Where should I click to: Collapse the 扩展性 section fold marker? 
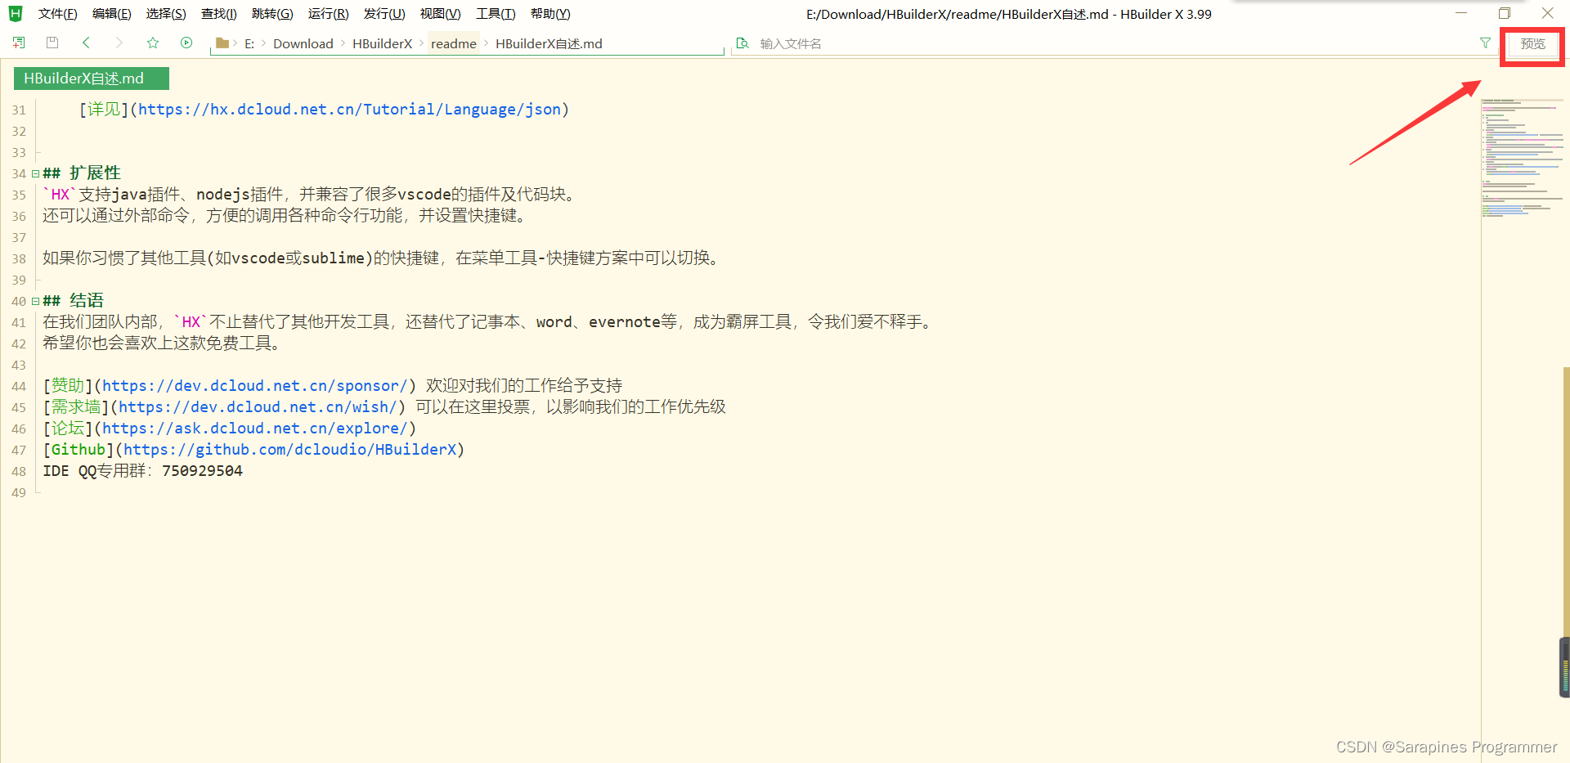click(x=35, y=173)
